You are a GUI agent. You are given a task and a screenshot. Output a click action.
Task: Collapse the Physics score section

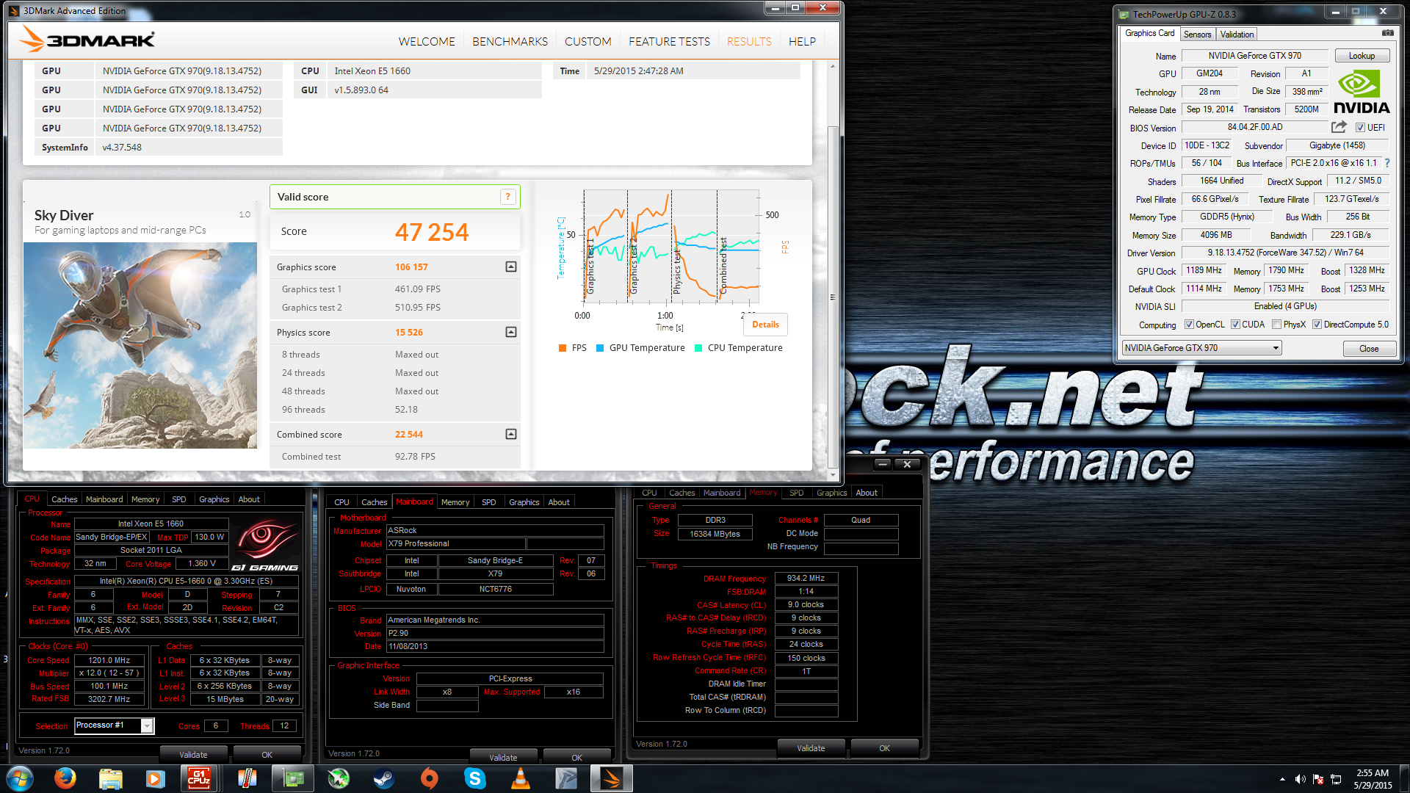click(x=511, y=332)
